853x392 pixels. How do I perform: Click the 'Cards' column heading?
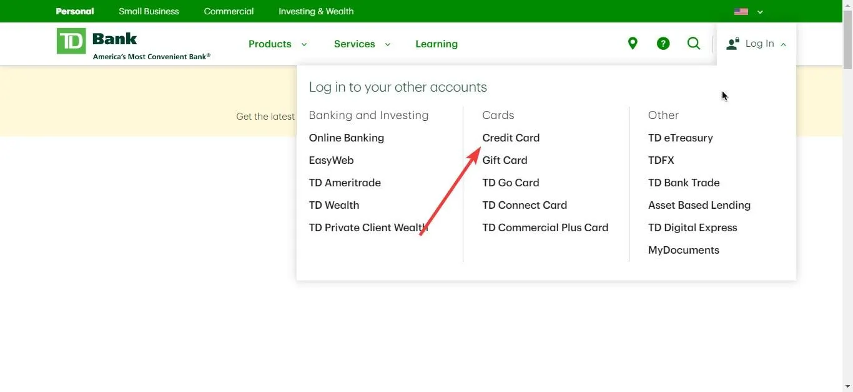pyautogui.click(x=498, y=115)
